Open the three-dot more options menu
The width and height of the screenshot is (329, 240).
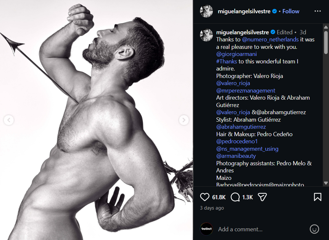pyautogui.click(x=318, y=11)
